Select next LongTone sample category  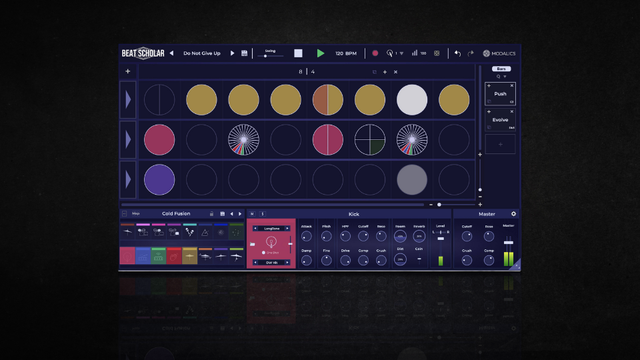(x=287, y=229)
